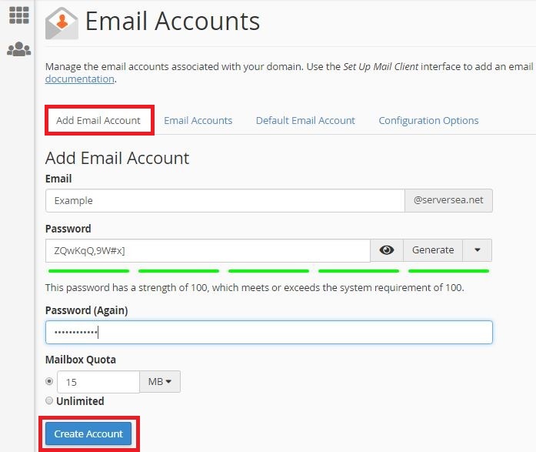Open the Default Email Account tab
The width and height of the screenshot is (536, 452).
pos(305,120)
